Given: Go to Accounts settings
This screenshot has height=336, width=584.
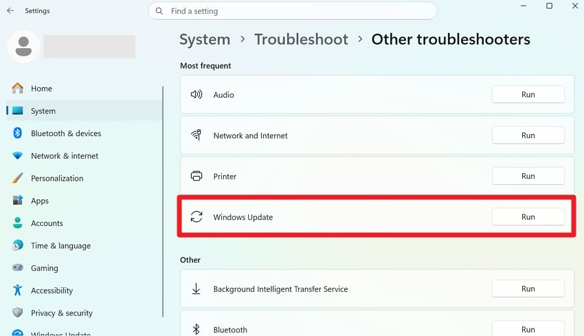Looking at the screenshot, I should click(x=85, y=223).
